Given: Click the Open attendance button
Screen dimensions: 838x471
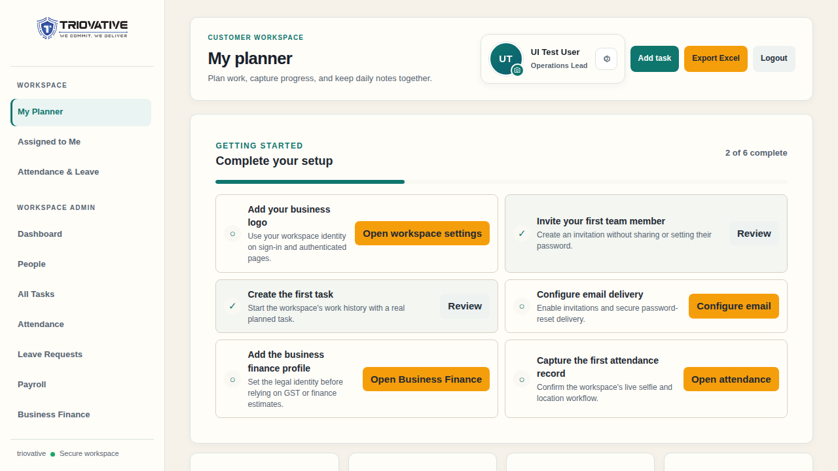Looking at the screenshot, I should (x=731, y=379).
